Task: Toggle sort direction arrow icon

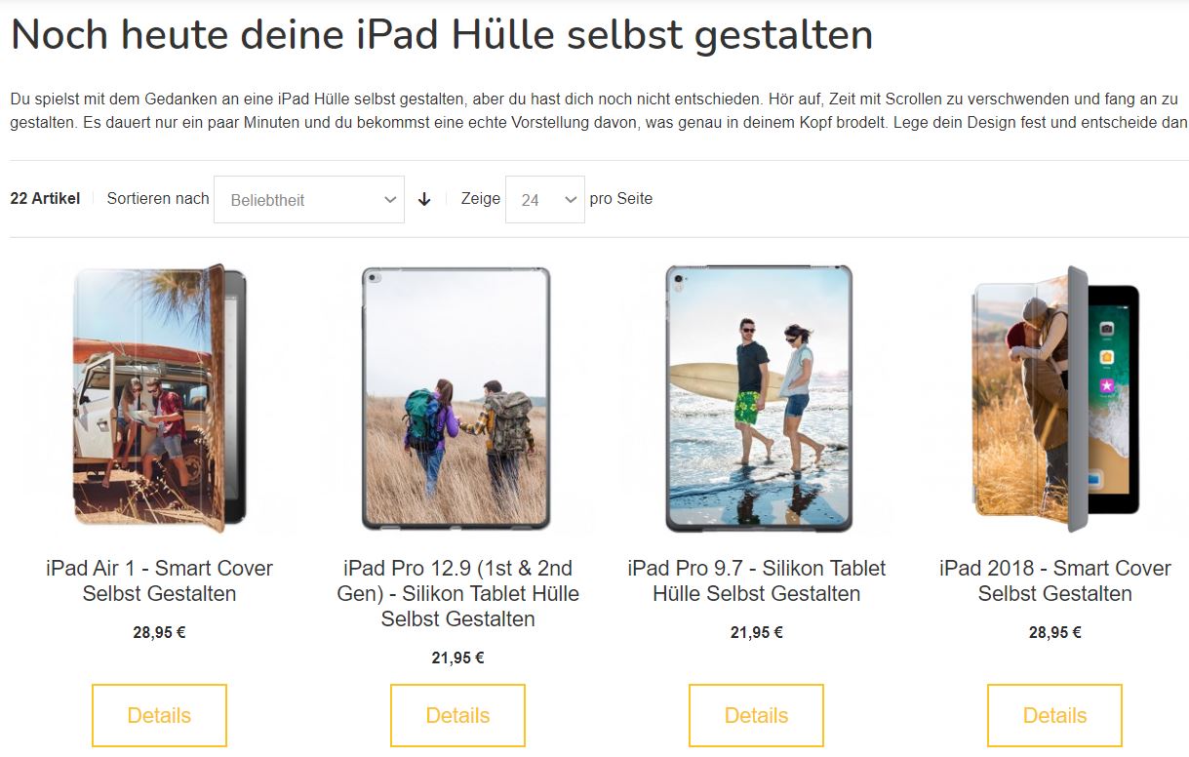Action: 424,199
